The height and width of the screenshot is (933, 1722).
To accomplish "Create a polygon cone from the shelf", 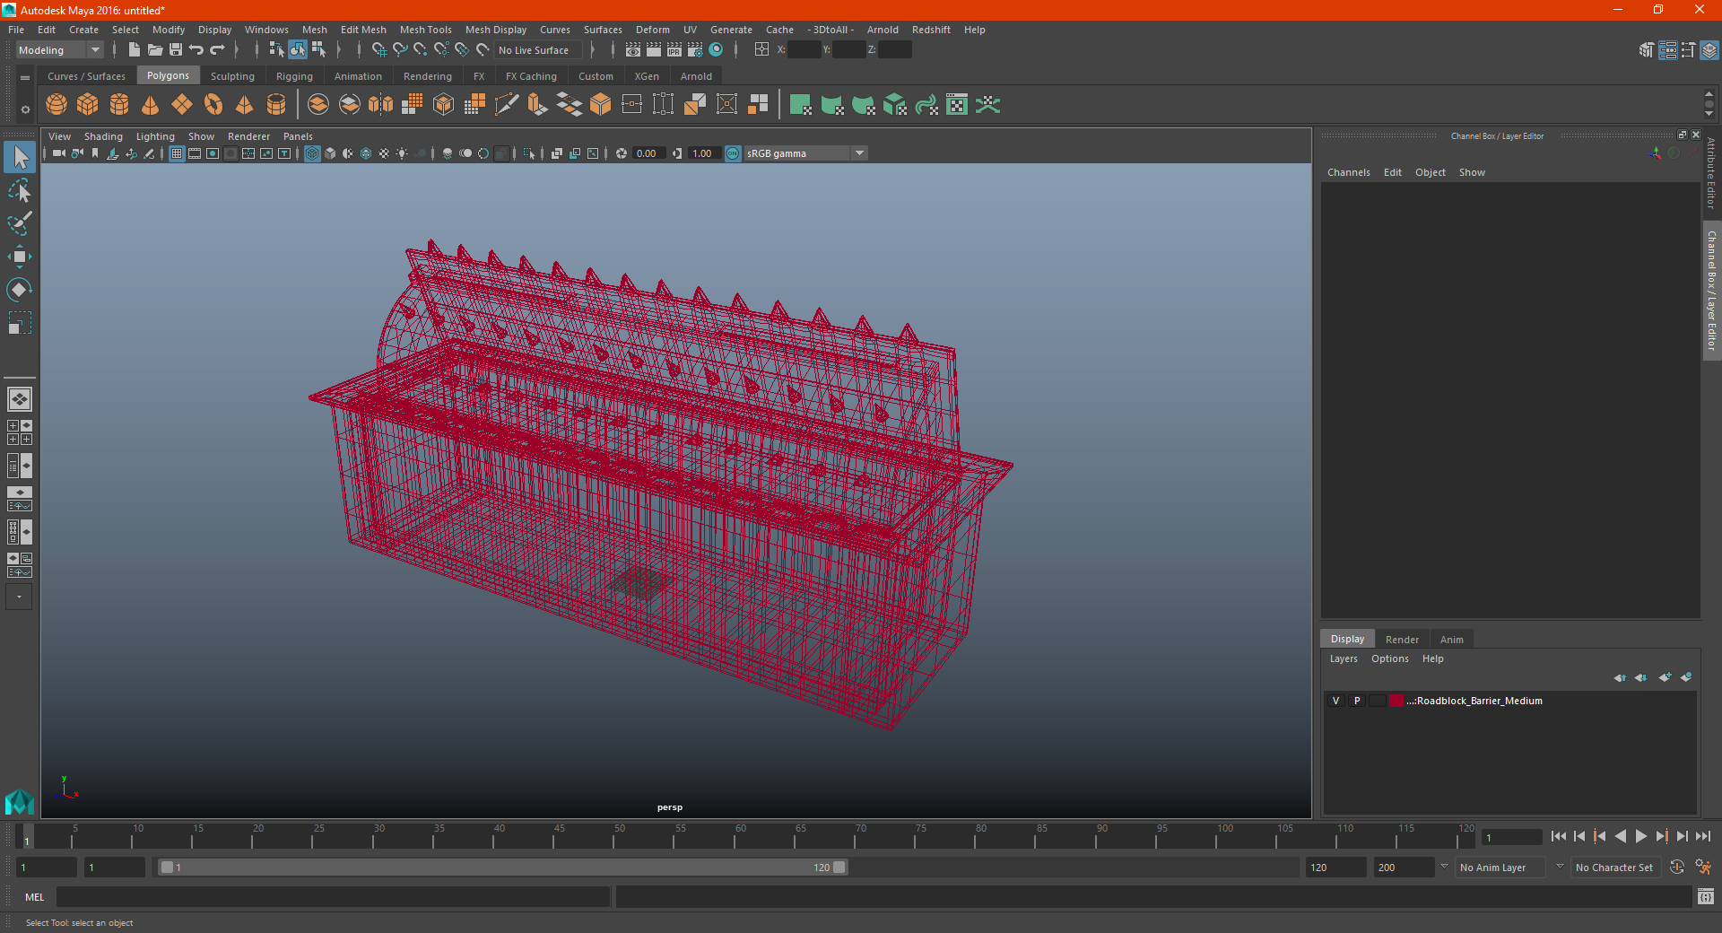I will [x=151, y=105].
